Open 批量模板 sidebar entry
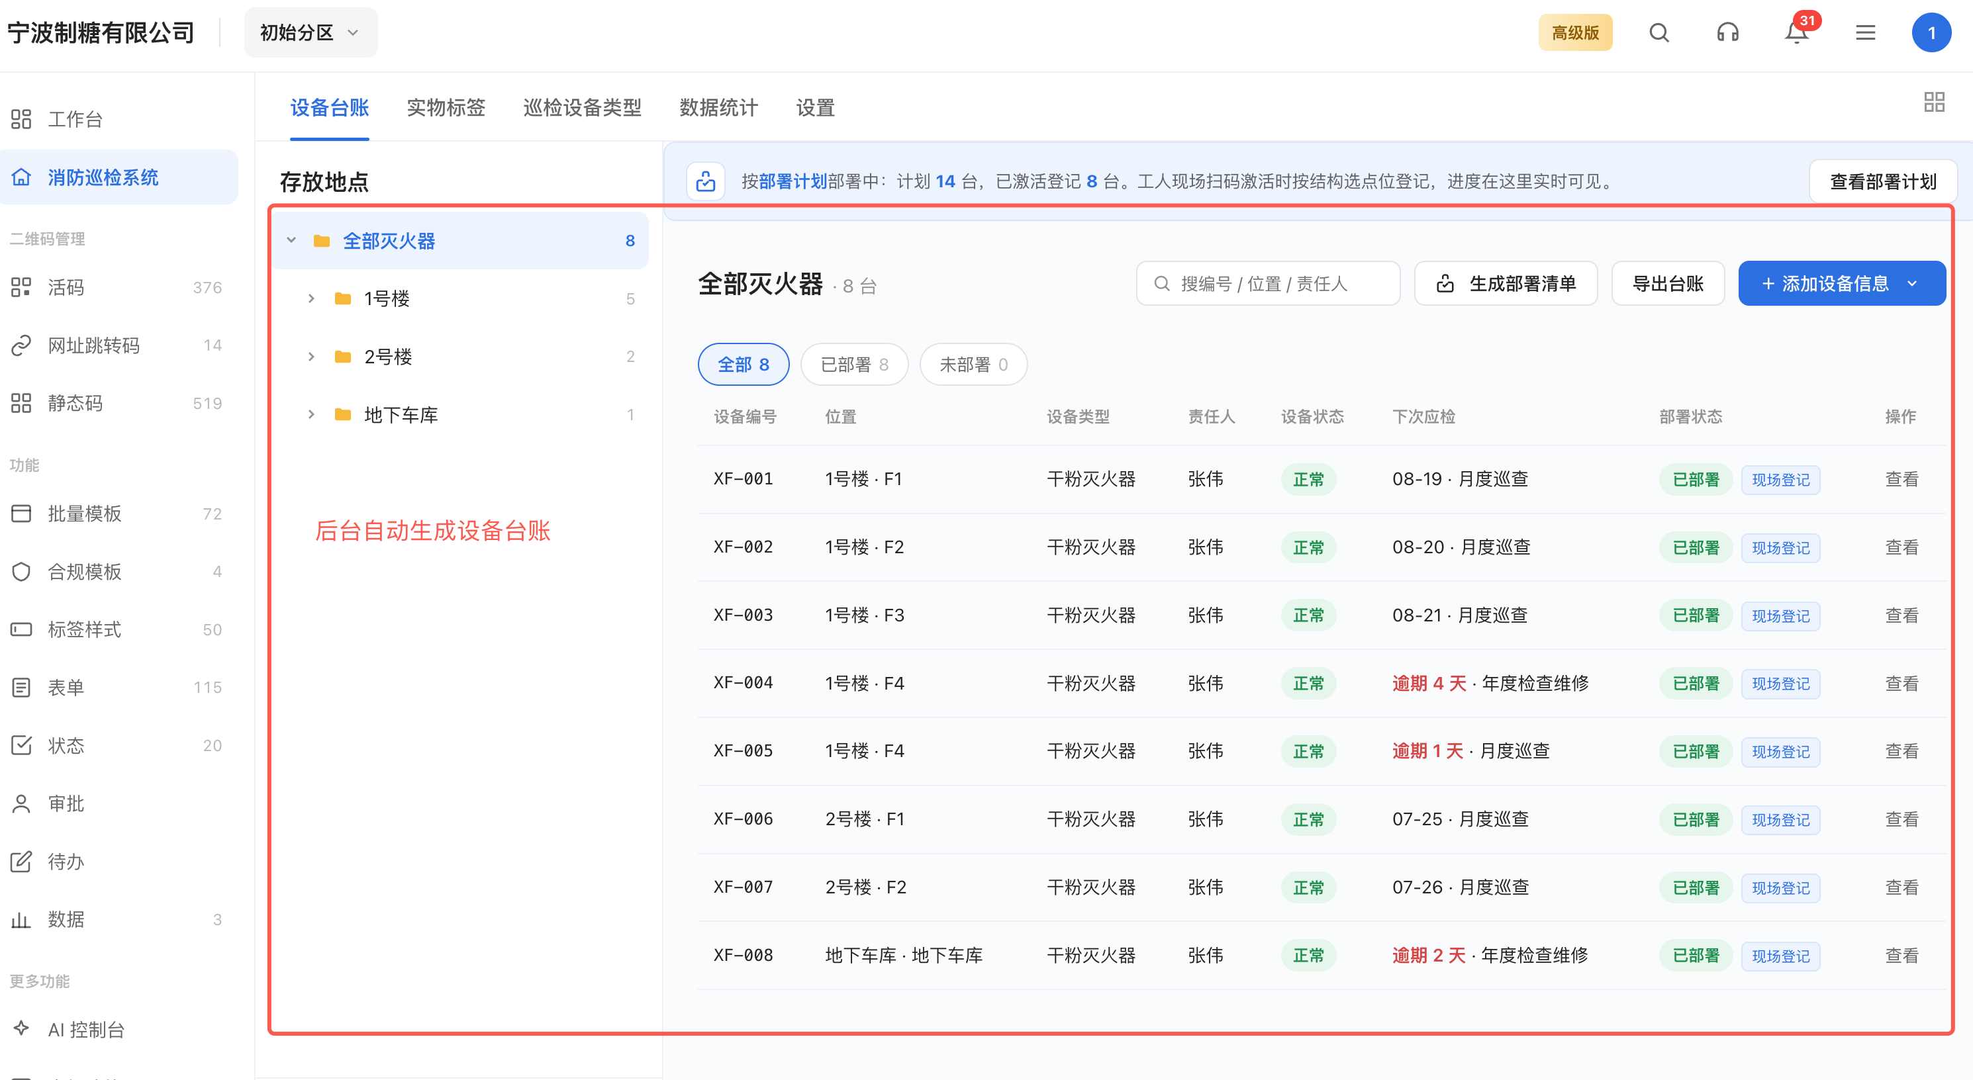1973x1080 pixels. (x=119, y=514)
